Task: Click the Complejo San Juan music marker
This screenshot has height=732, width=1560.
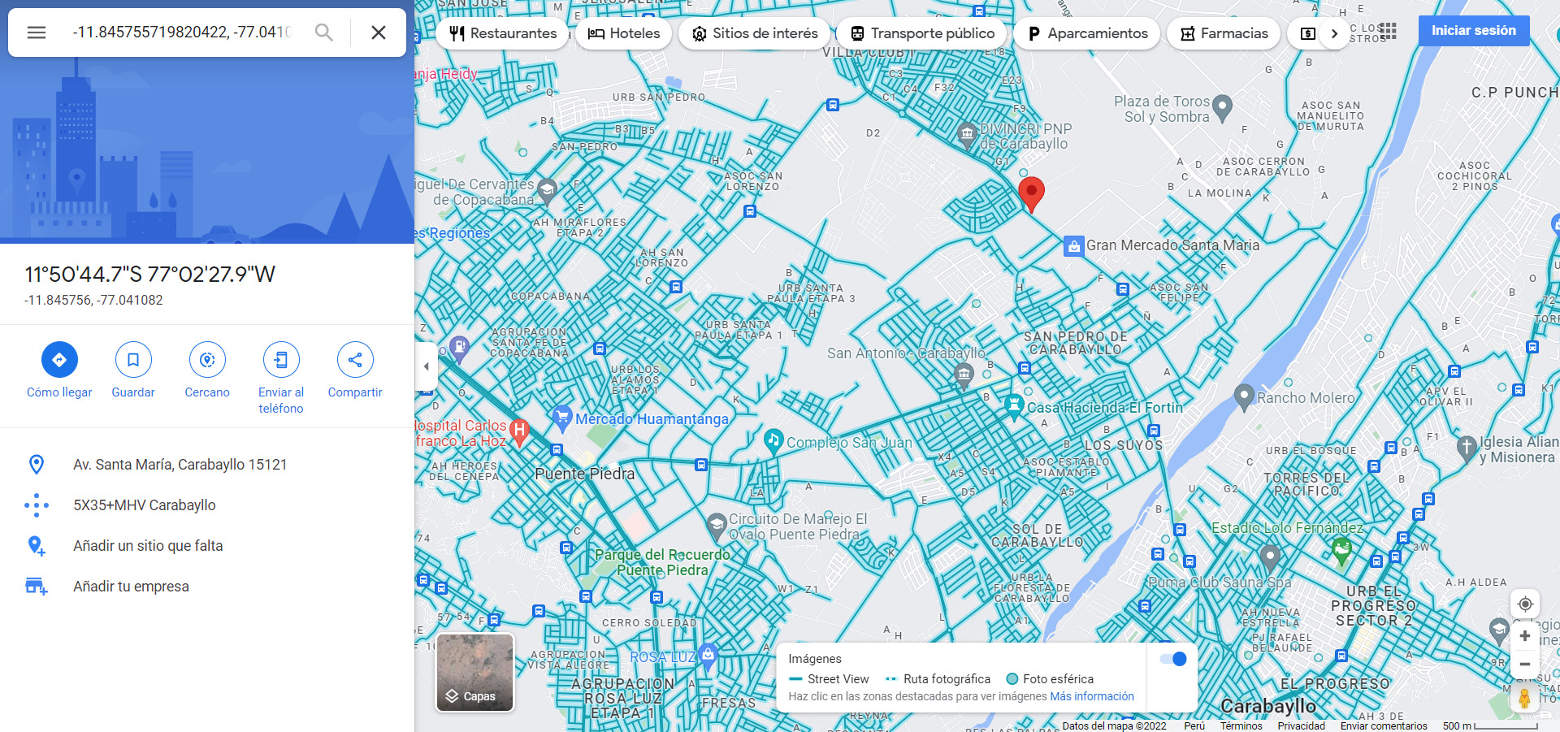Action: pyautogui.click(x=773, y=441)
